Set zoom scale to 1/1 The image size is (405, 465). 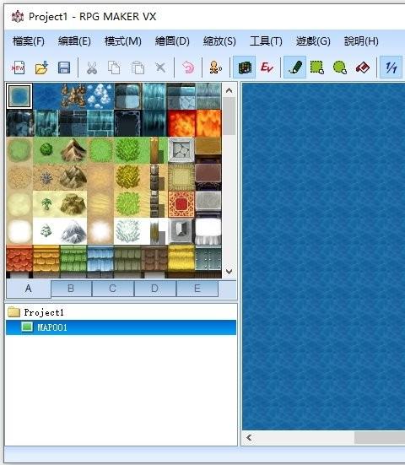(391, 68)
